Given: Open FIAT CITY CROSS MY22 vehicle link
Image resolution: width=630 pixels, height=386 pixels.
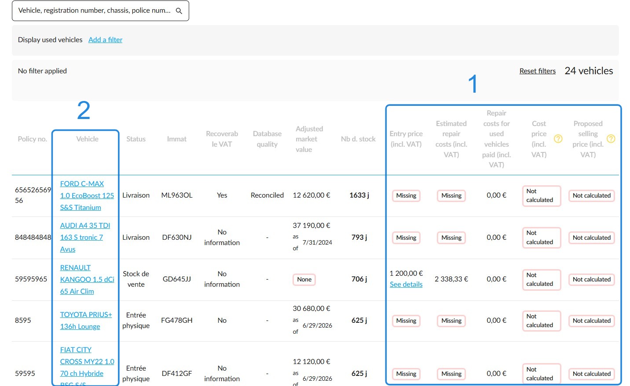Looking at the screenshot, I should tap(87, 365).
